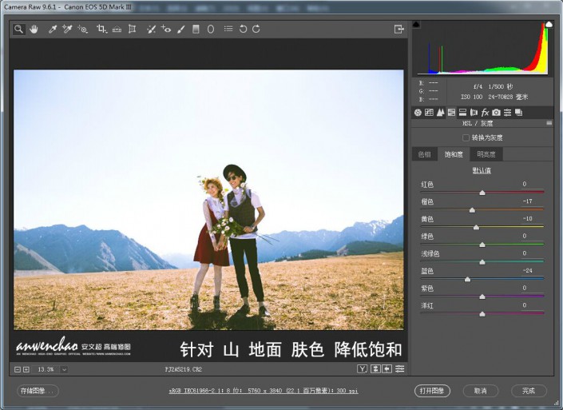Open the Camera Raw preferences list icon
Viewport: 563px width, 410px height.
point(228,29)
